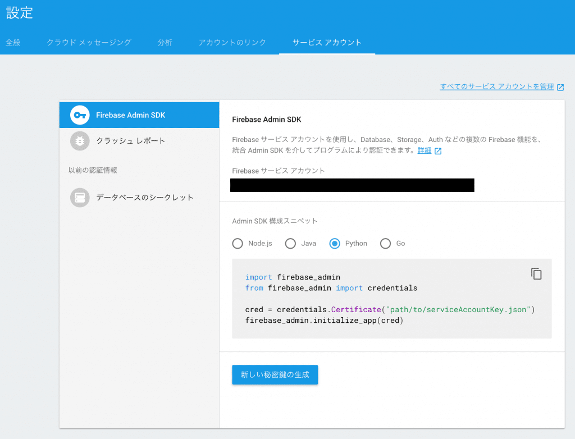Open the クラウド メッセージング tab
Viewport: 575px width, 439px height.
[89, 43]
